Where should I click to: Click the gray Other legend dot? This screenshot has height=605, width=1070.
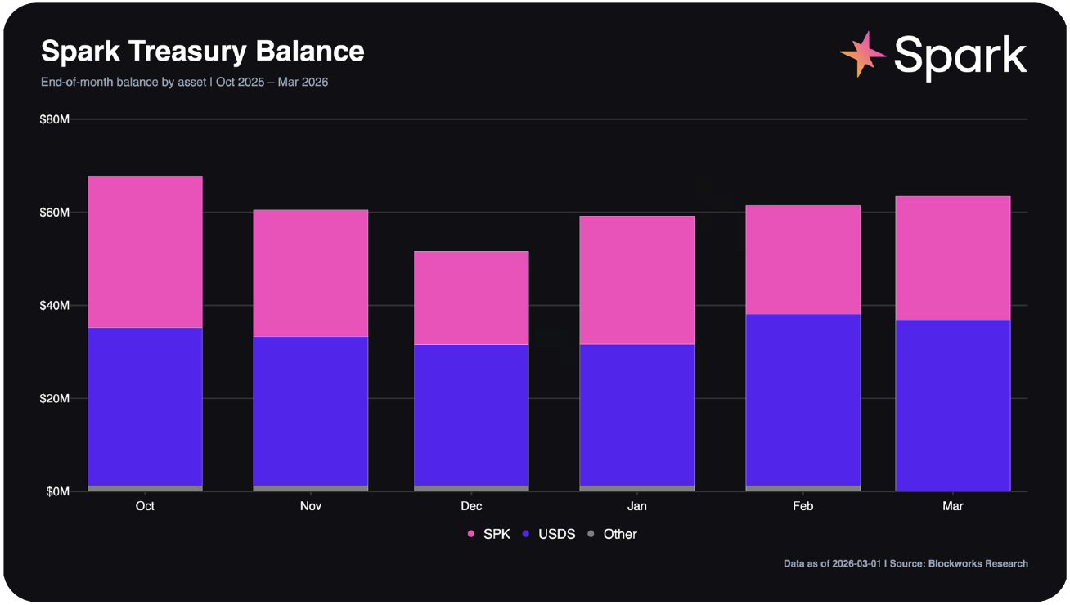tap(591, 534)
